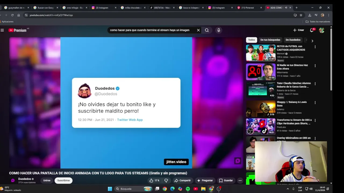Screen dimensions: 344x193
Task: Start voice search with microphone
Action: click(218, 30)
